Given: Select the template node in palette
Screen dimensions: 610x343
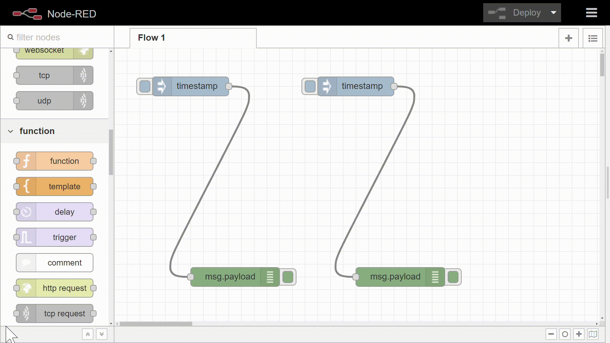Looking at the screenshot, I should tap(55, 186).
